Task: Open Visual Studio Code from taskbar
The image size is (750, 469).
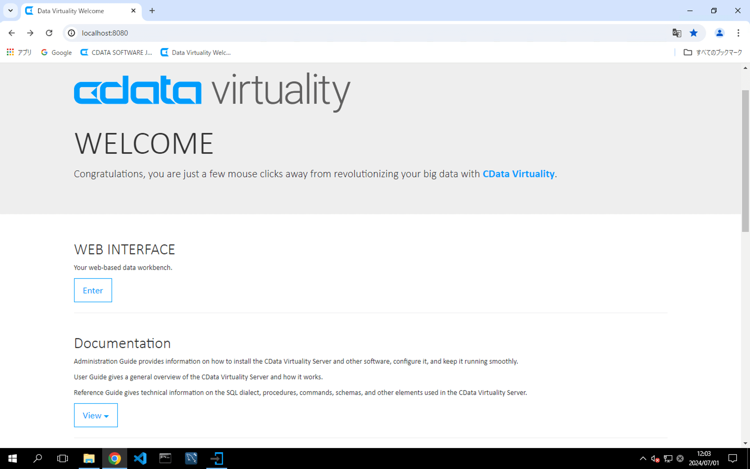Action: pyautogui.click(x=140, y=458)
